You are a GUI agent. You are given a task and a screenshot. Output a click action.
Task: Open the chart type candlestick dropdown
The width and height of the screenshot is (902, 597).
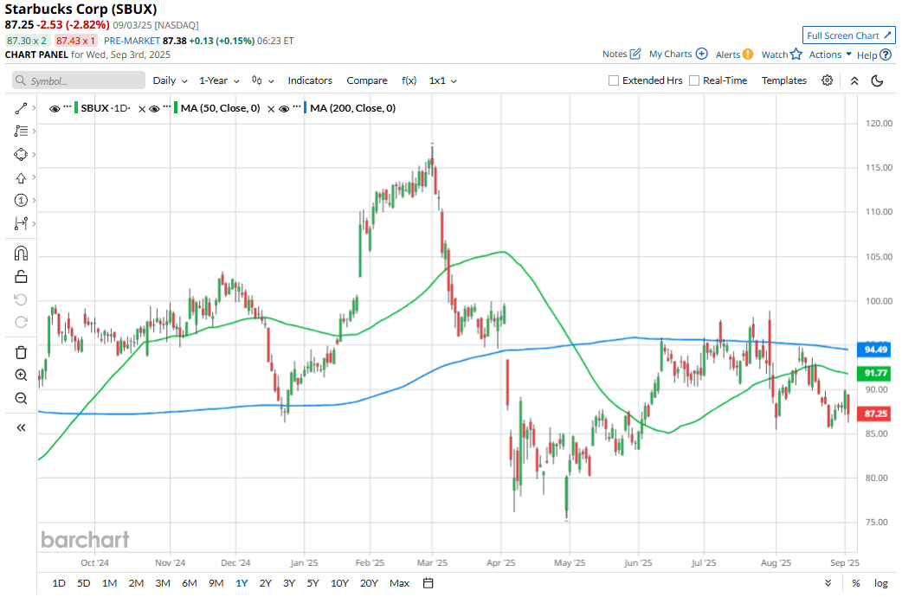click(263, 80)
